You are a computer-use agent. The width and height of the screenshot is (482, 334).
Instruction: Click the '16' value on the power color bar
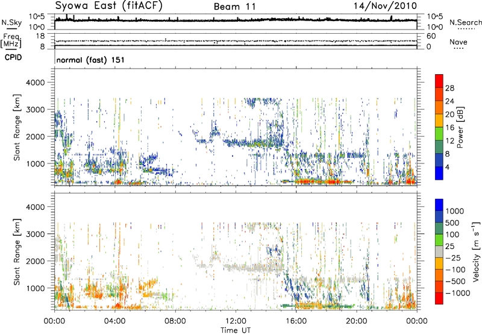click(x=449, y=128)
